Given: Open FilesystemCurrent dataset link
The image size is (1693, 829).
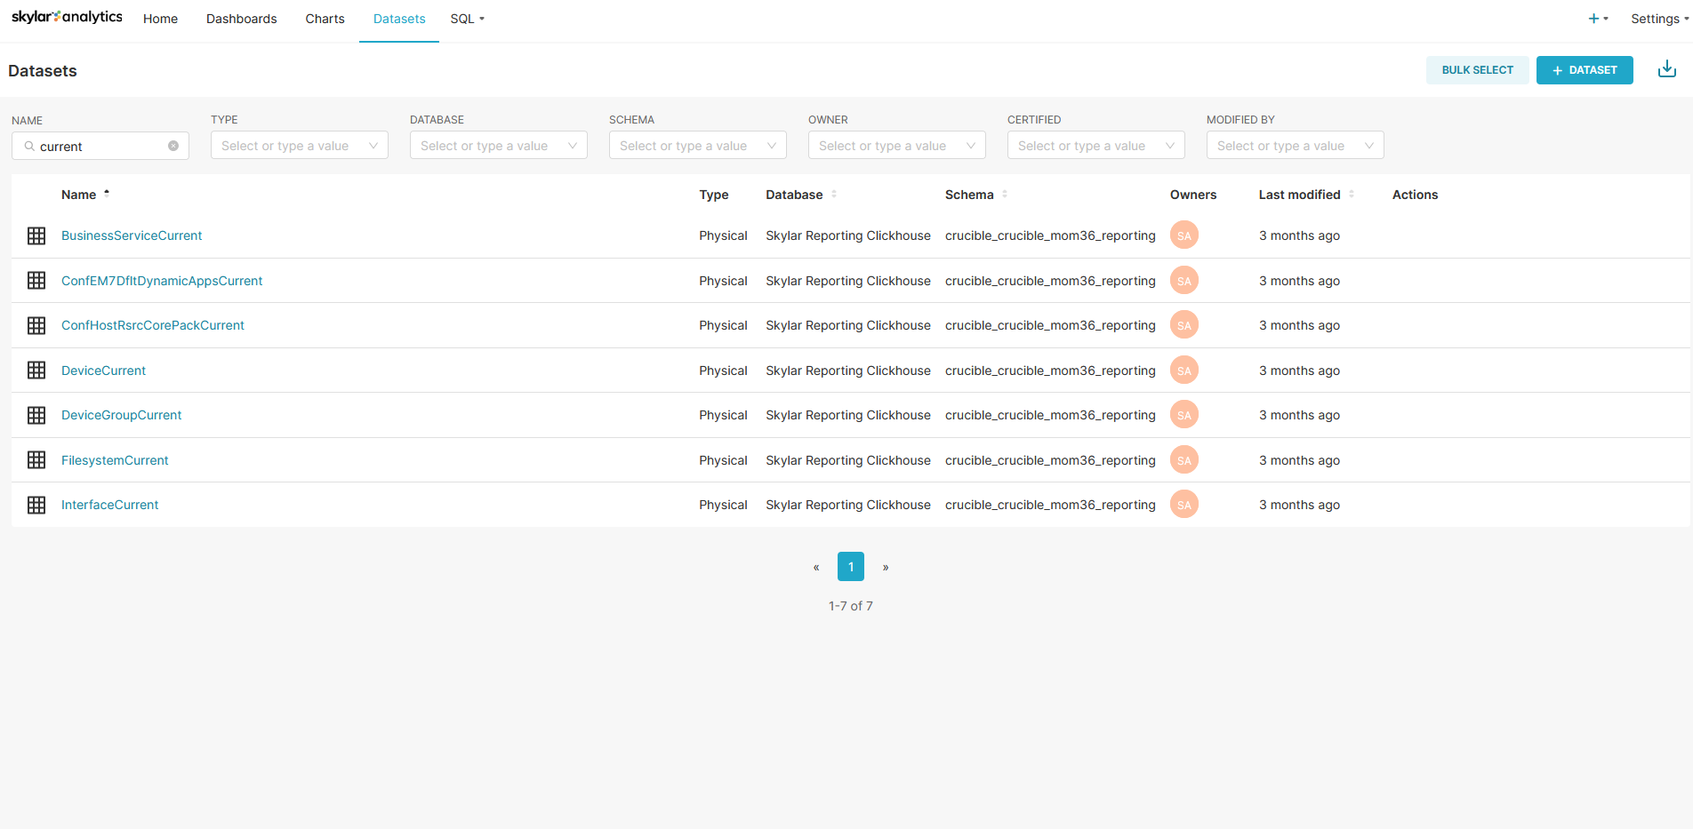Looking at the screenshot, I should pos(115,460).
